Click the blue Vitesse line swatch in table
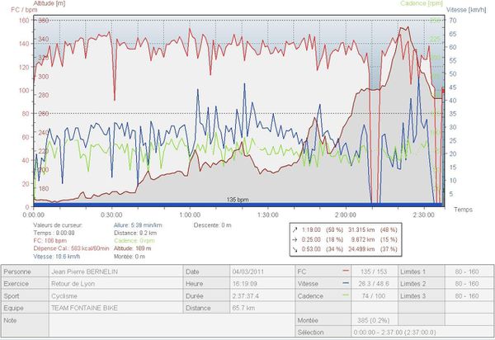This screenshot has width=495, height=340. pyautogui.click(x=346, y=283)
